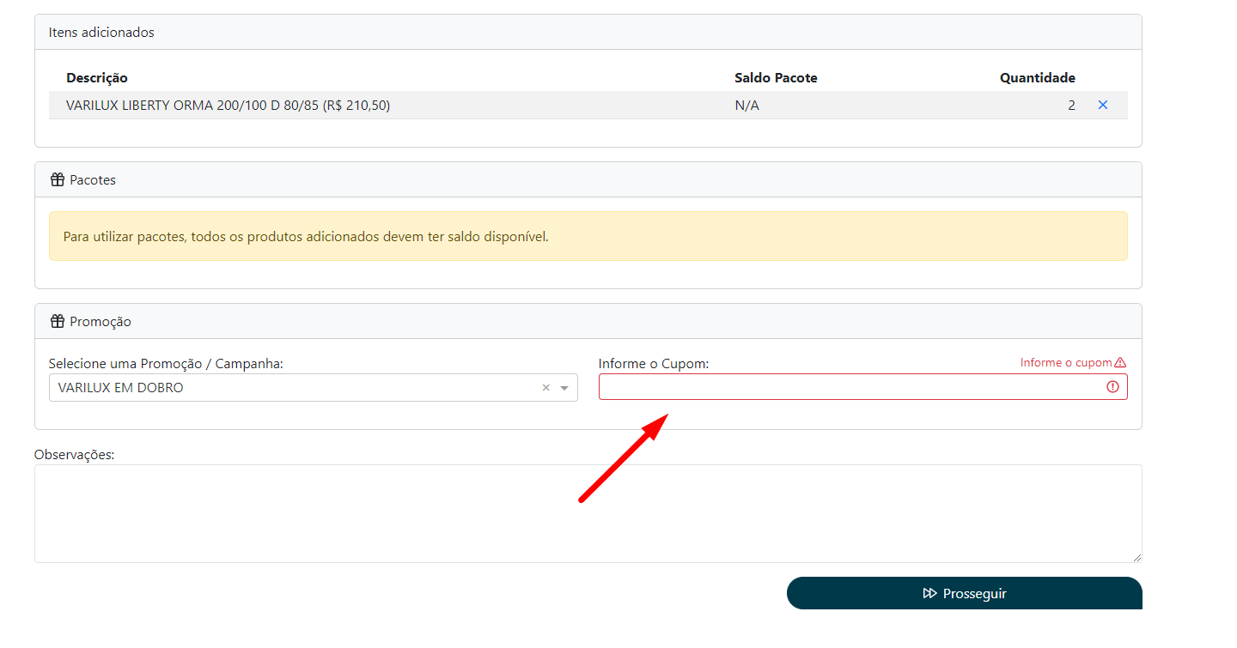
Task: Click the Selecione uma Promoção / Campanha label
Action: point(166,364)
